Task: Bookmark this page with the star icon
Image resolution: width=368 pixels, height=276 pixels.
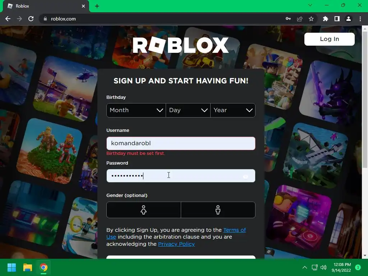Action: coord(311,19)
